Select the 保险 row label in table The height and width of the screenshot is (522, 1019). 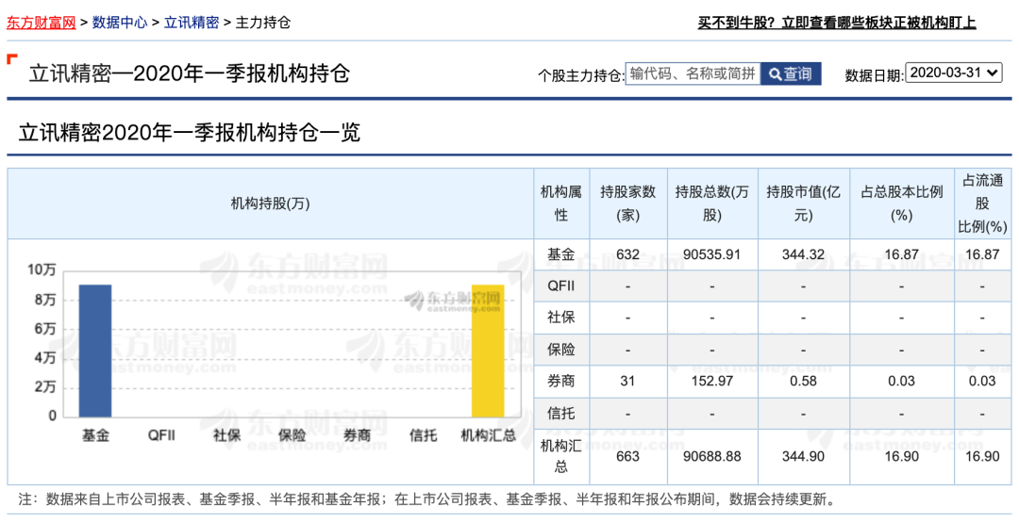561,350
